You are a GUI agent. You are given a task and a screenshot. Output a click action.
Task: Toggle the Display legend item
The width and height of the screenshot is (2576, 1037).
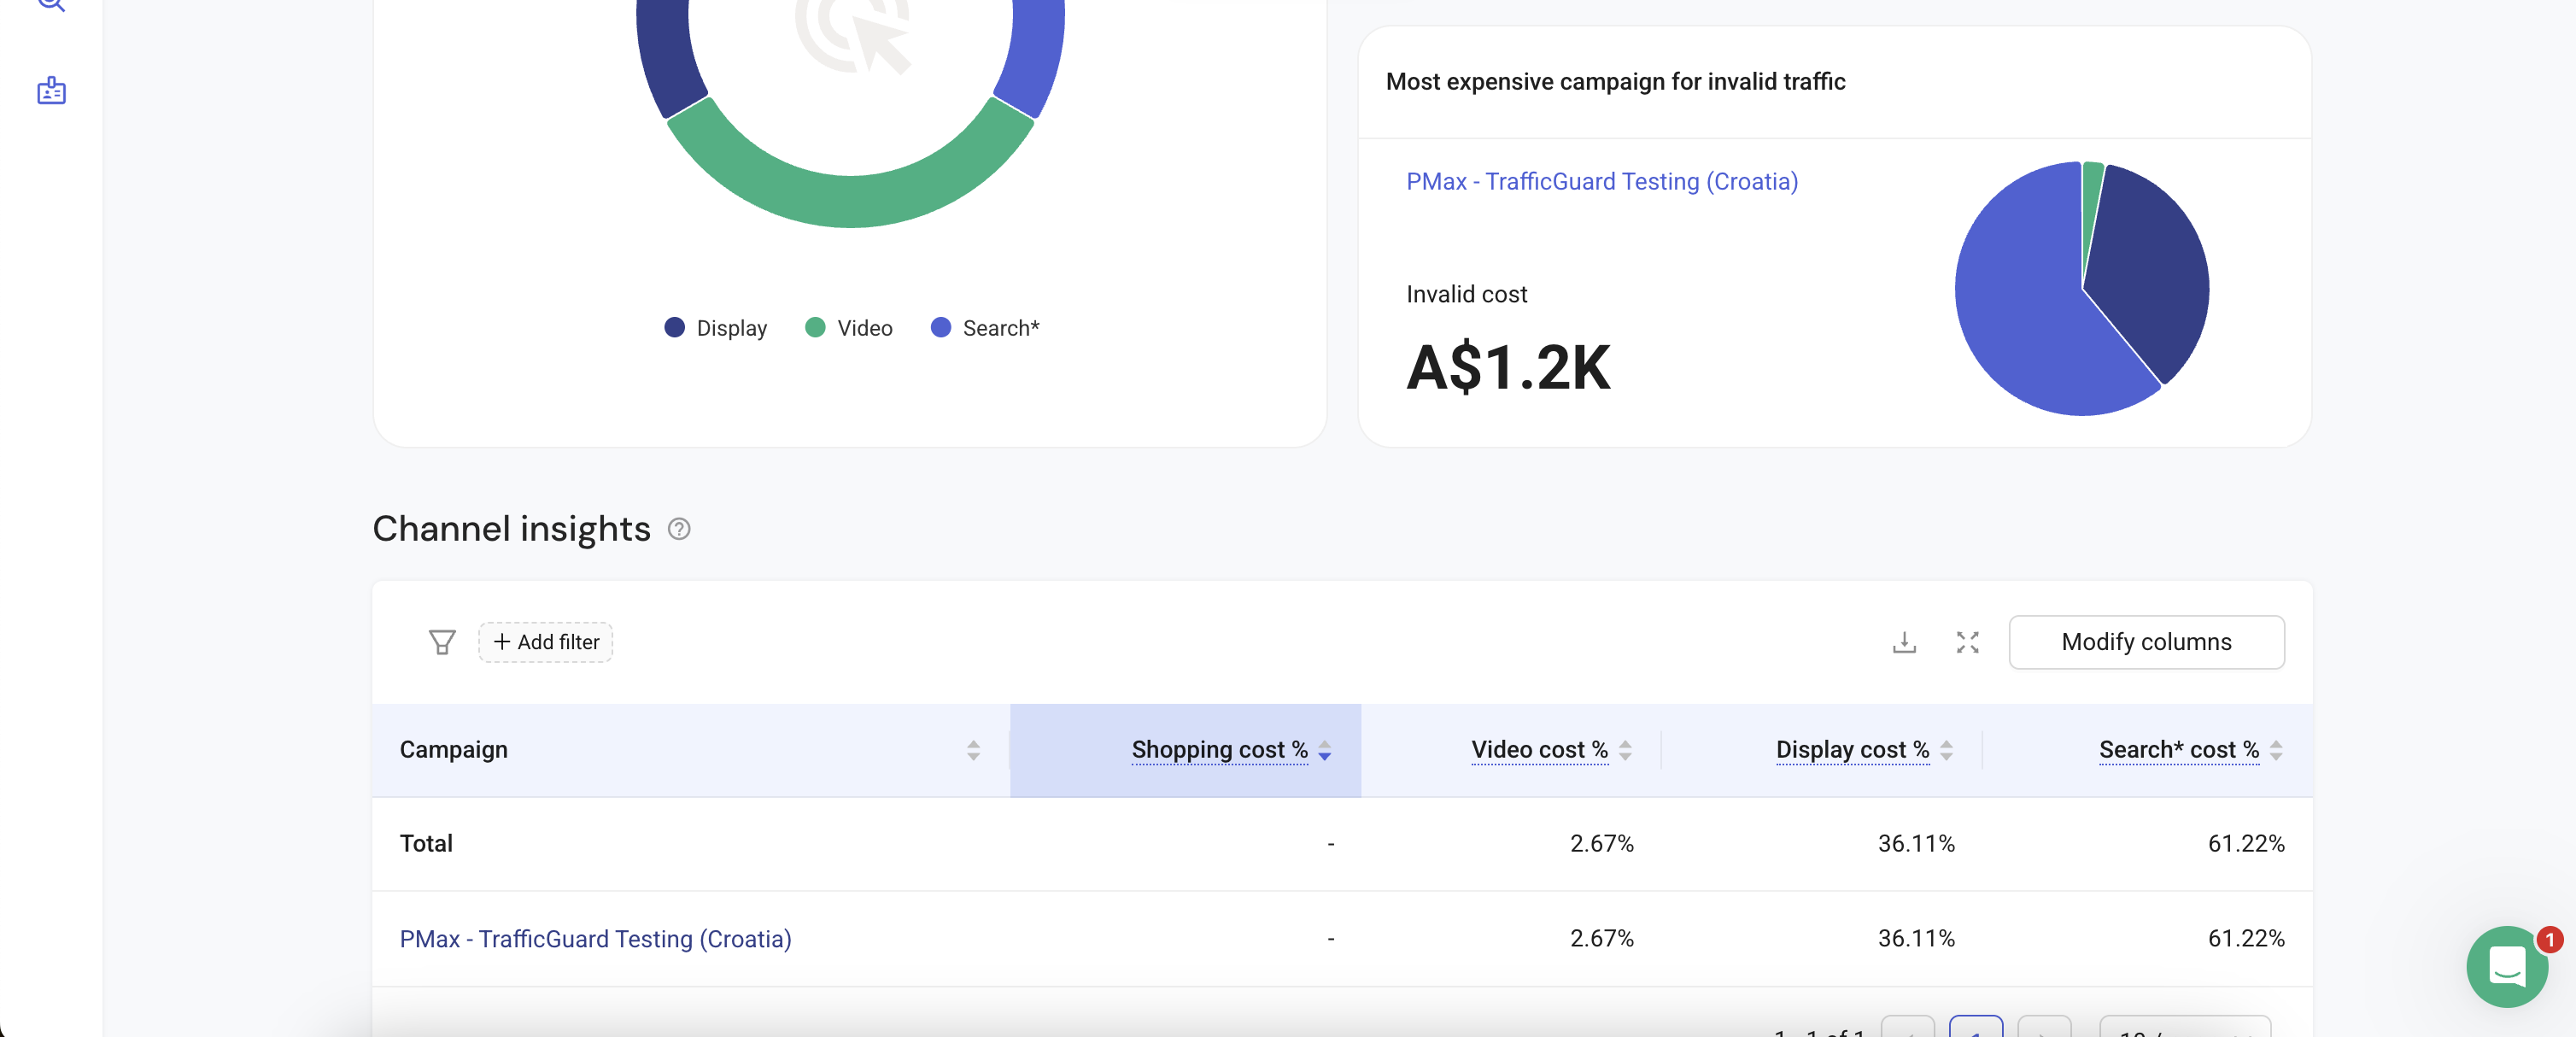click(716, 328)
